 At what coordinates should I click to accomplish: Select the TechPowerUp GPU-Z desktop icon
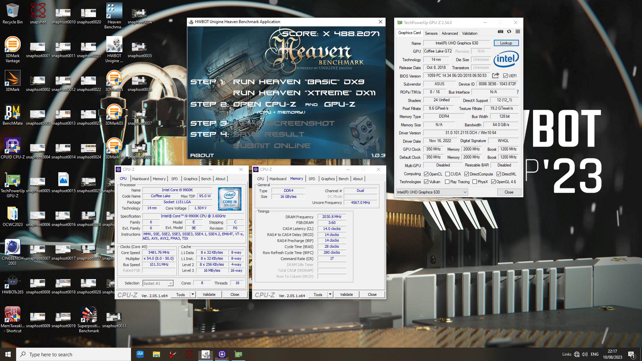tap(13, 185)
